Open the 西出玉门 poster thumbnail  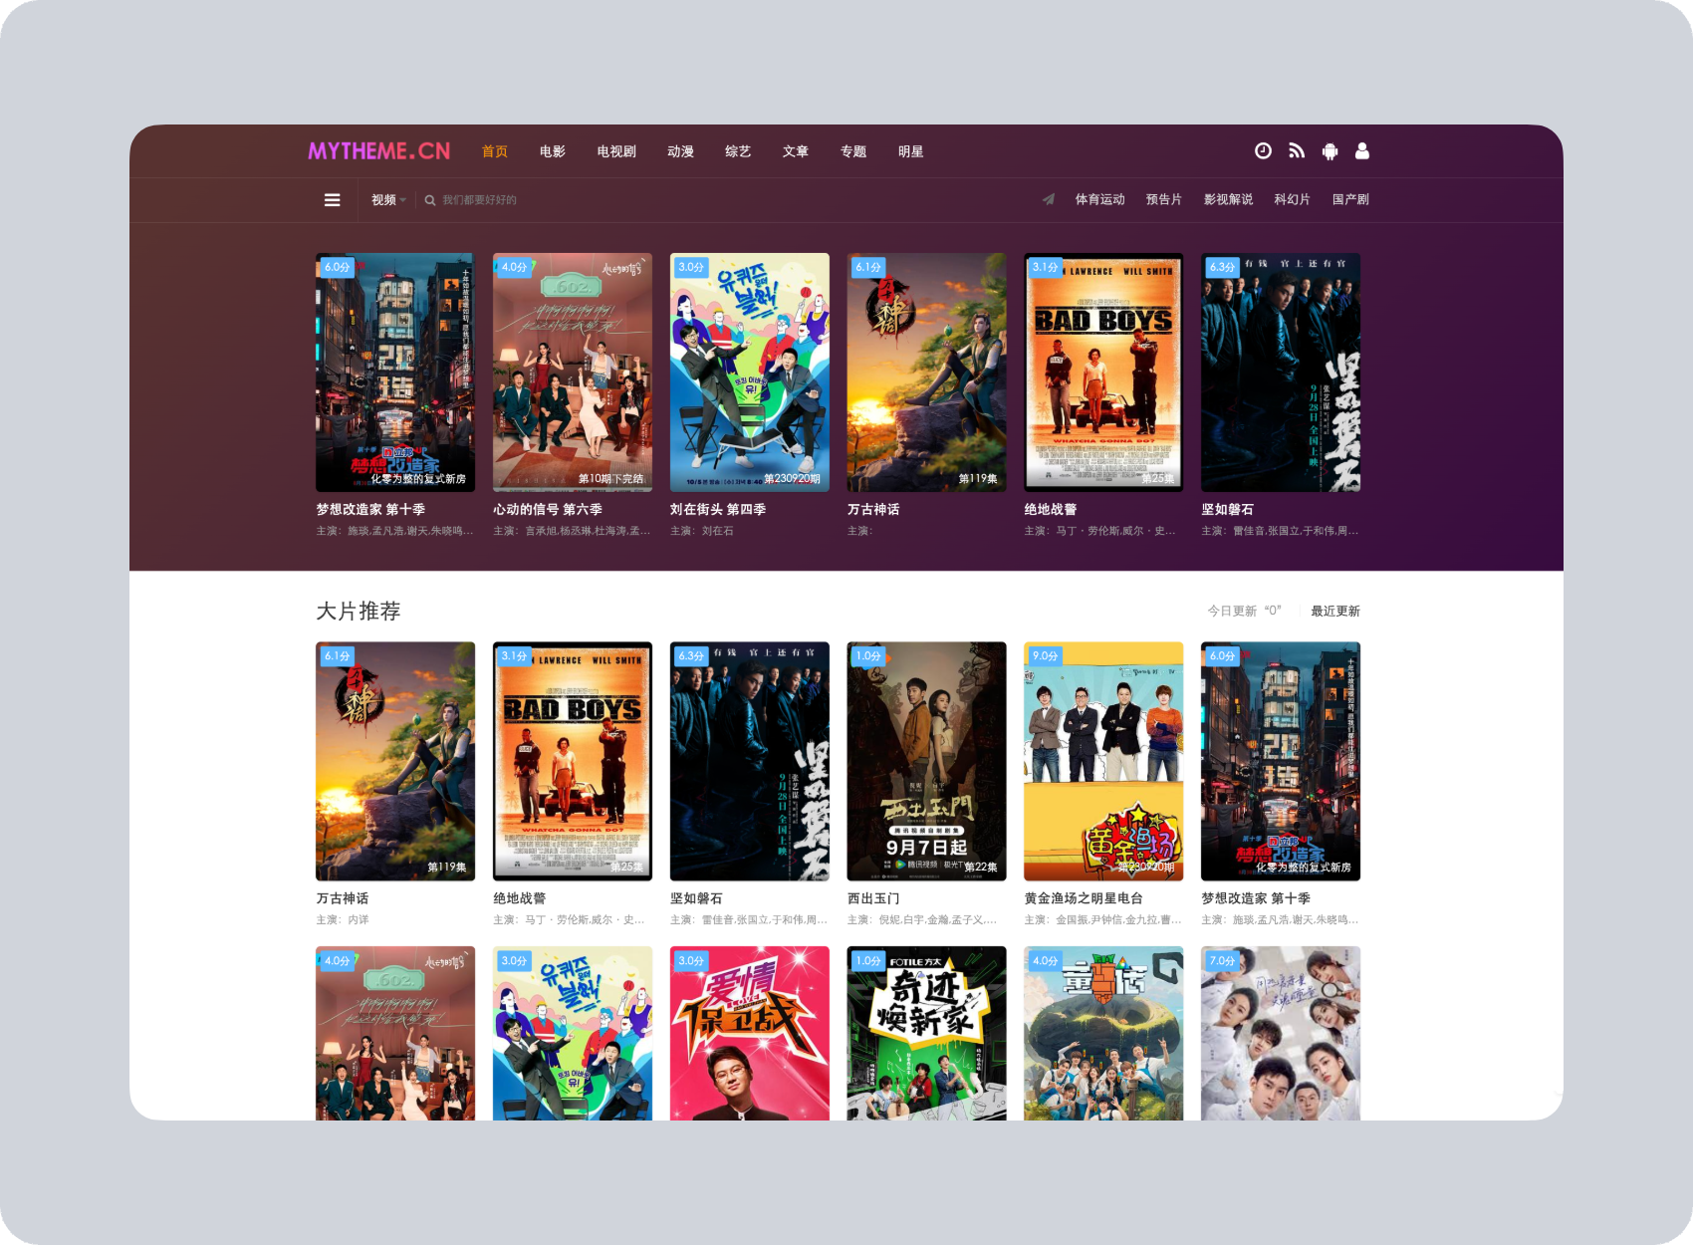tap(926, 761)
